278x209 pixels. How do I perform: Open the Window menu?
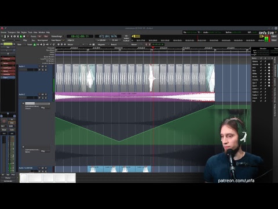tap(42, 33)
